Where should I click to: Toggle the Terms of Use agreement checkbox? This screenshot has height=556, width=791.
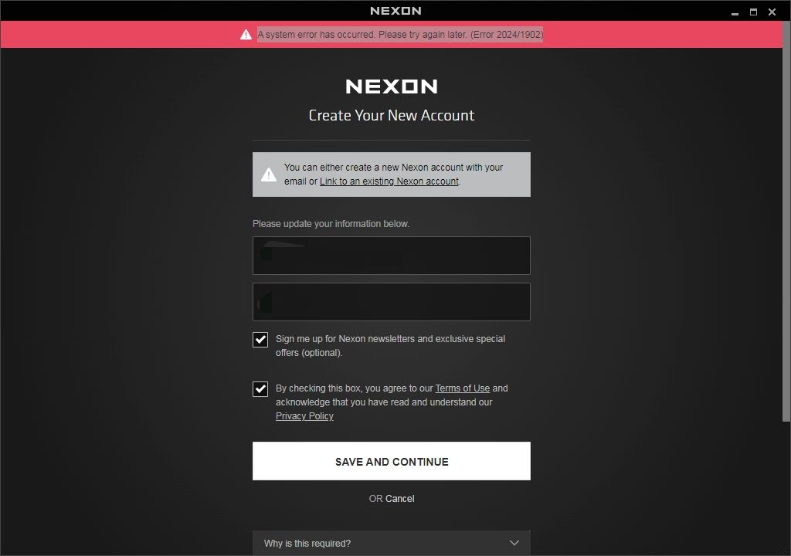(x=260, y=389)
